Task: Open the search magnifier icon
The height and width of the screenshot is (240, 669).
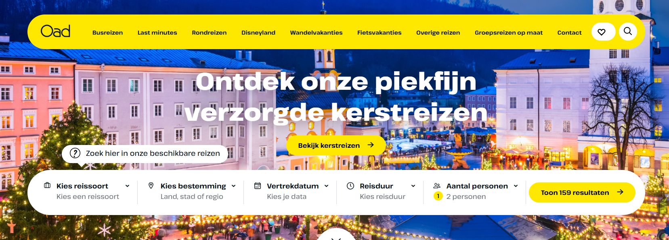Action: [628, 31]
